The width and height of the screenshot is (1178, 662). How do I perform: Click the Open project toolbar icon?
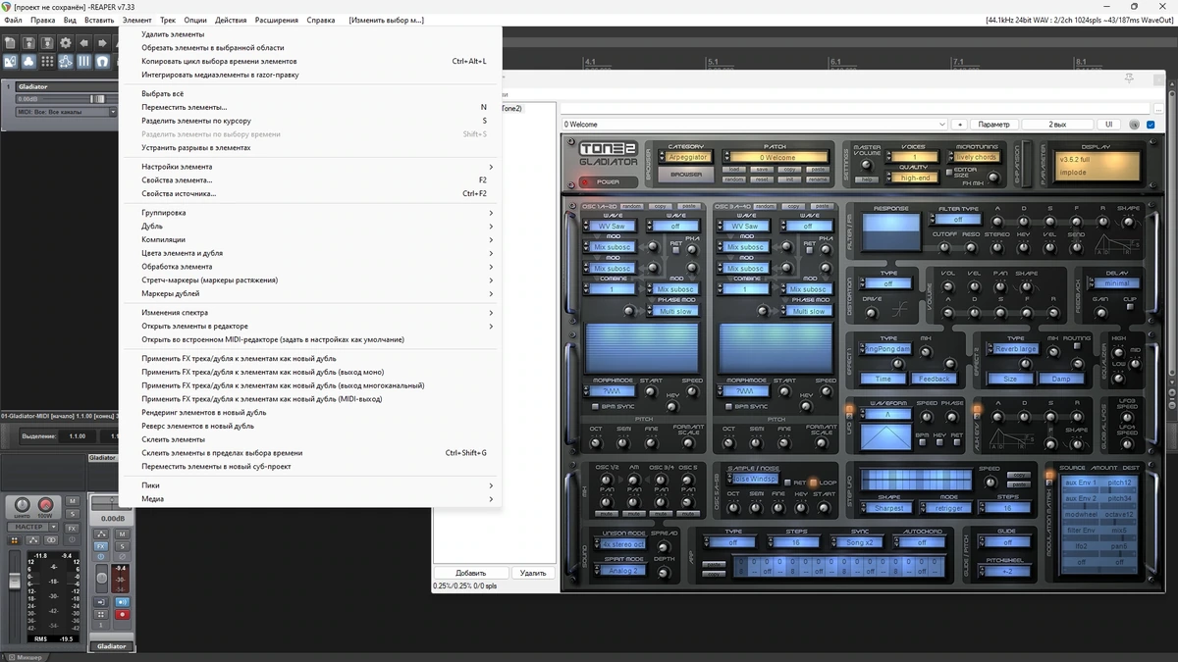(x=28, y=43)
